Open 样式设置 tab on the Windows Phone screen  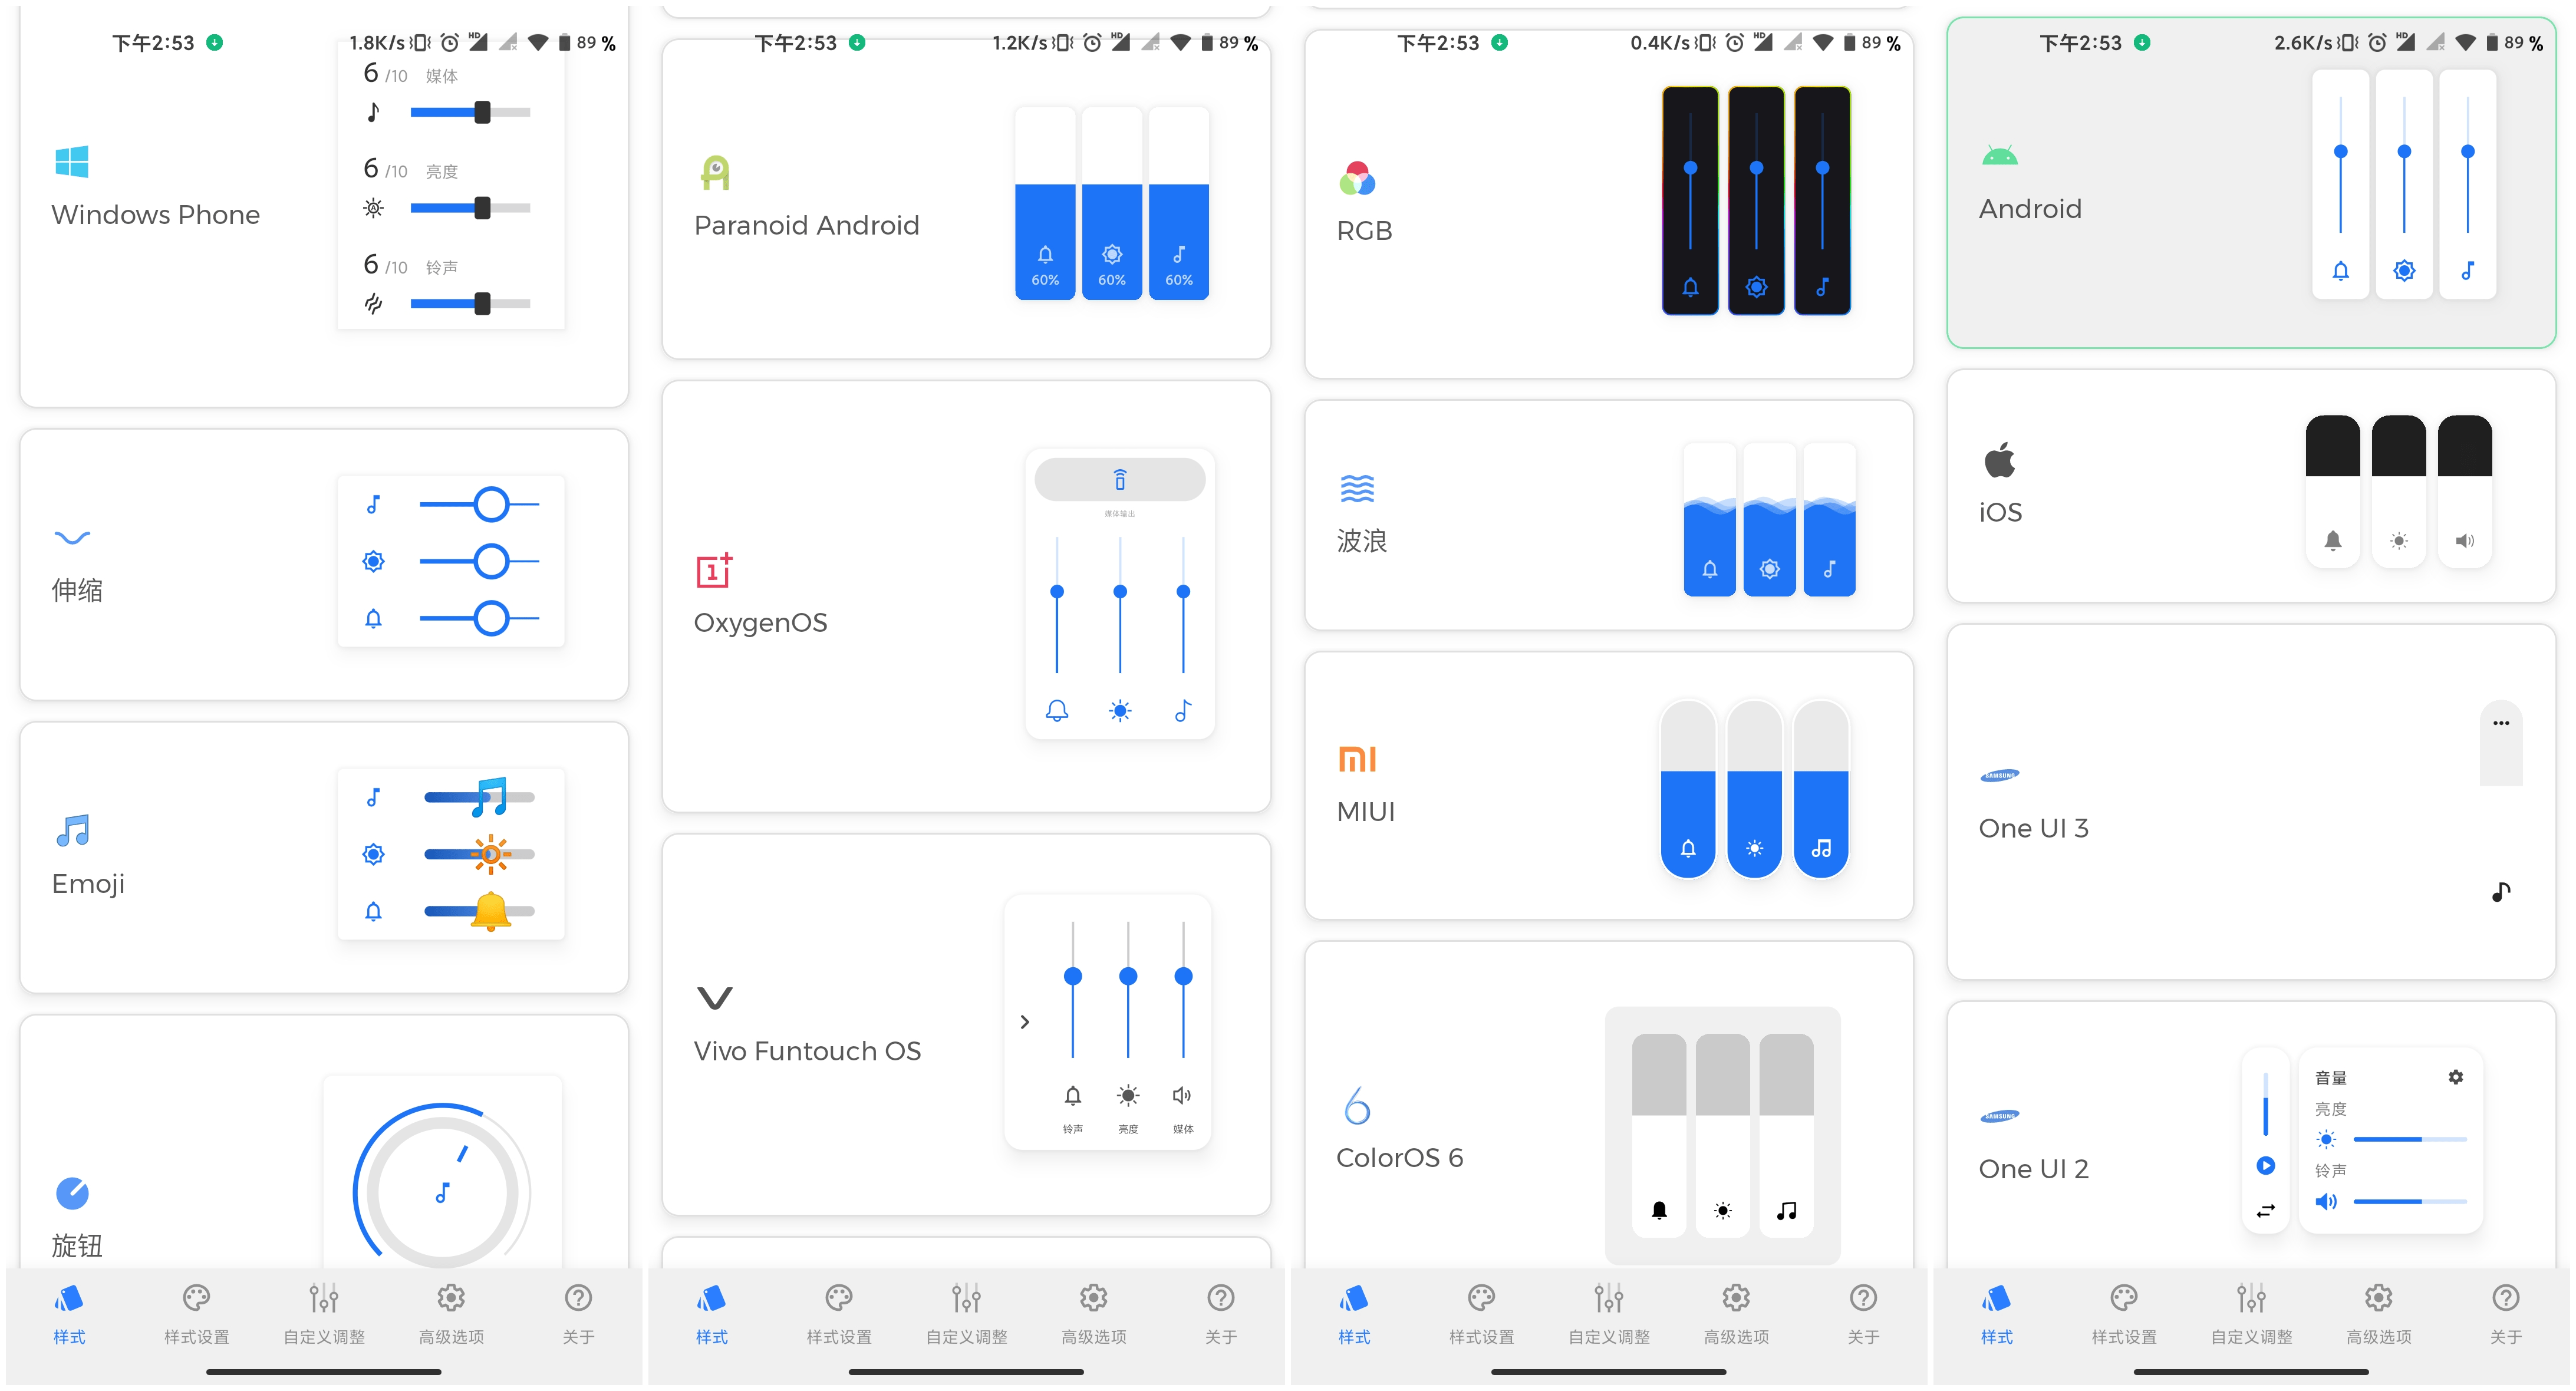[x=197, y=1315]
